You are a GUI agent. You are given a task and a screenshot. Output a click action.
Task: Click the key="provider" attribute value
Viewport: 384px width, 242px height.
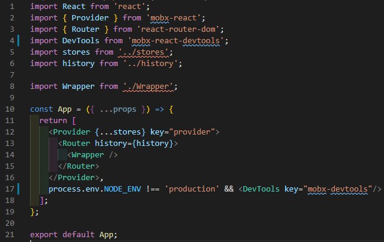click(x=194, y=132)
